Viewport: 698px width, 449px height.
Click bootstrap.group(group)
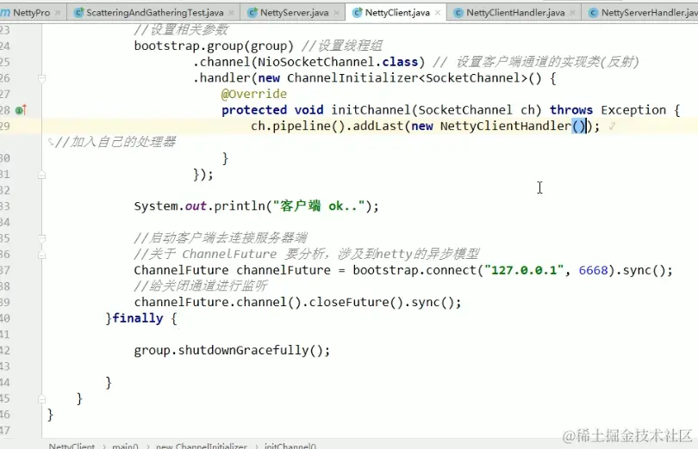pos(214,46)
